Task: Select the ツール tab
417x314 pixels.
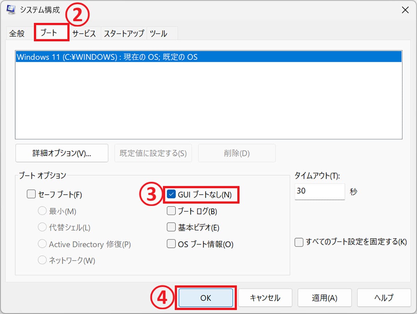Action: [x=158, y=33]
